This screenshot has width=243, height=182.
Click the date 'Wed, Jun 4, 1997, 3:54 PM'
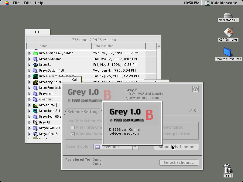click(x=115, y=71)
